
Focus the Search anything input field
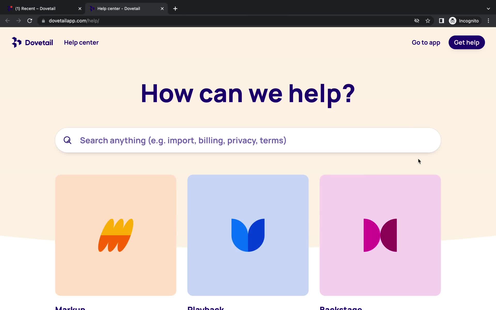[x=248, y=140]
